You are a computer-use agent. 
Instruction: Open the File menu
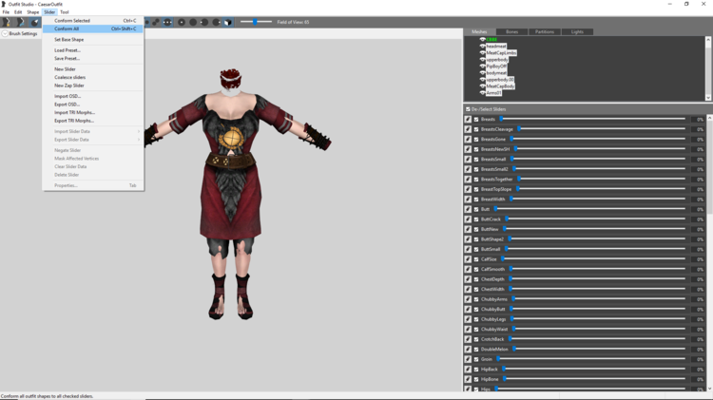(6, 12)
